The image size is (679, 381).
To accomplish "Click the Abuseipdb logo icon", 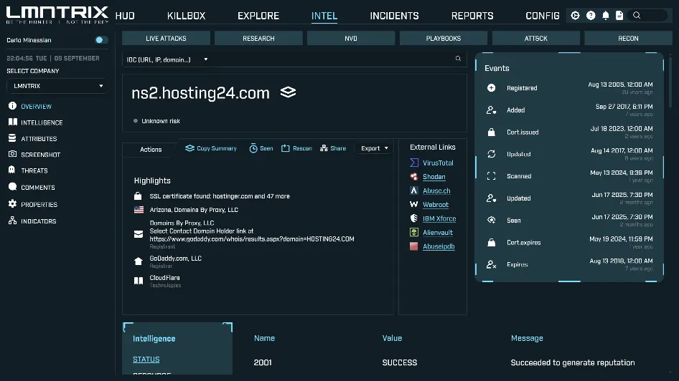I will 414,246.
